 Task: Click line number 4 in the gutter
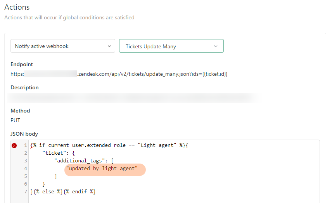tap(25, 168)
